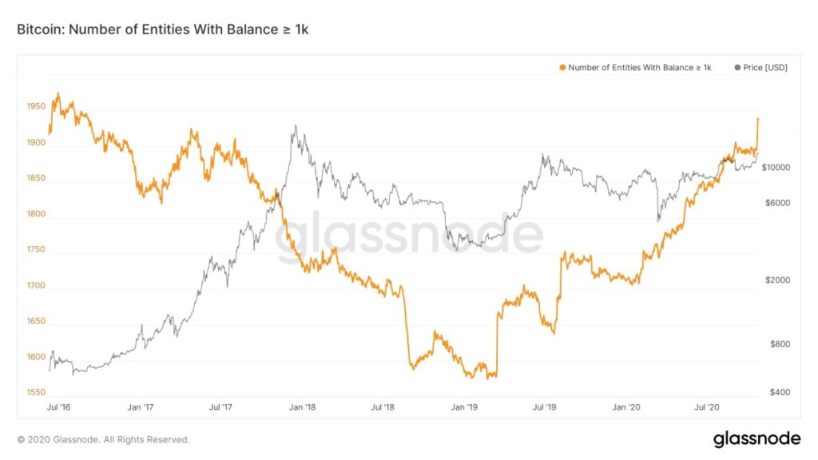This screenshot has height=460, width=818.
Task: Click the 'Jan '19' x-axis label
Action: pos(464,406)
